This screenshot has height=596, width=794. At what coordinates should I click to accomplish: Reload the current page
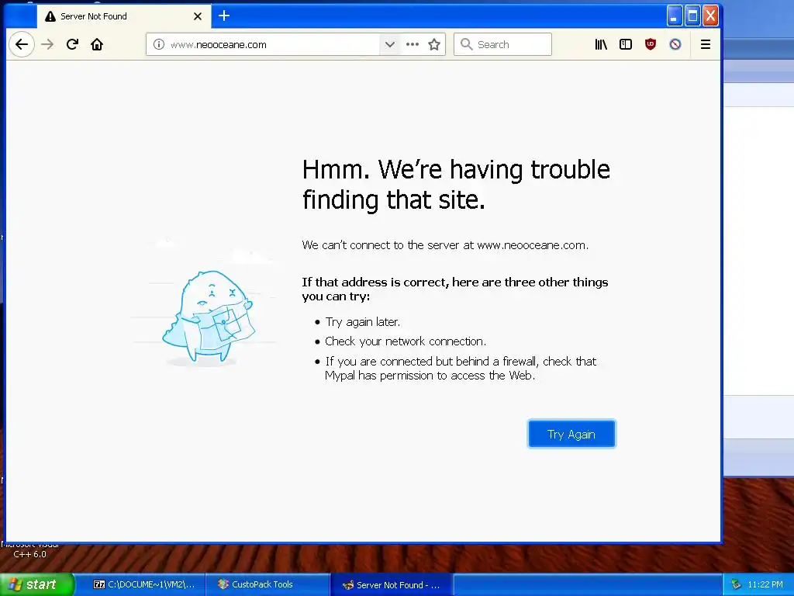pos(72,44)
